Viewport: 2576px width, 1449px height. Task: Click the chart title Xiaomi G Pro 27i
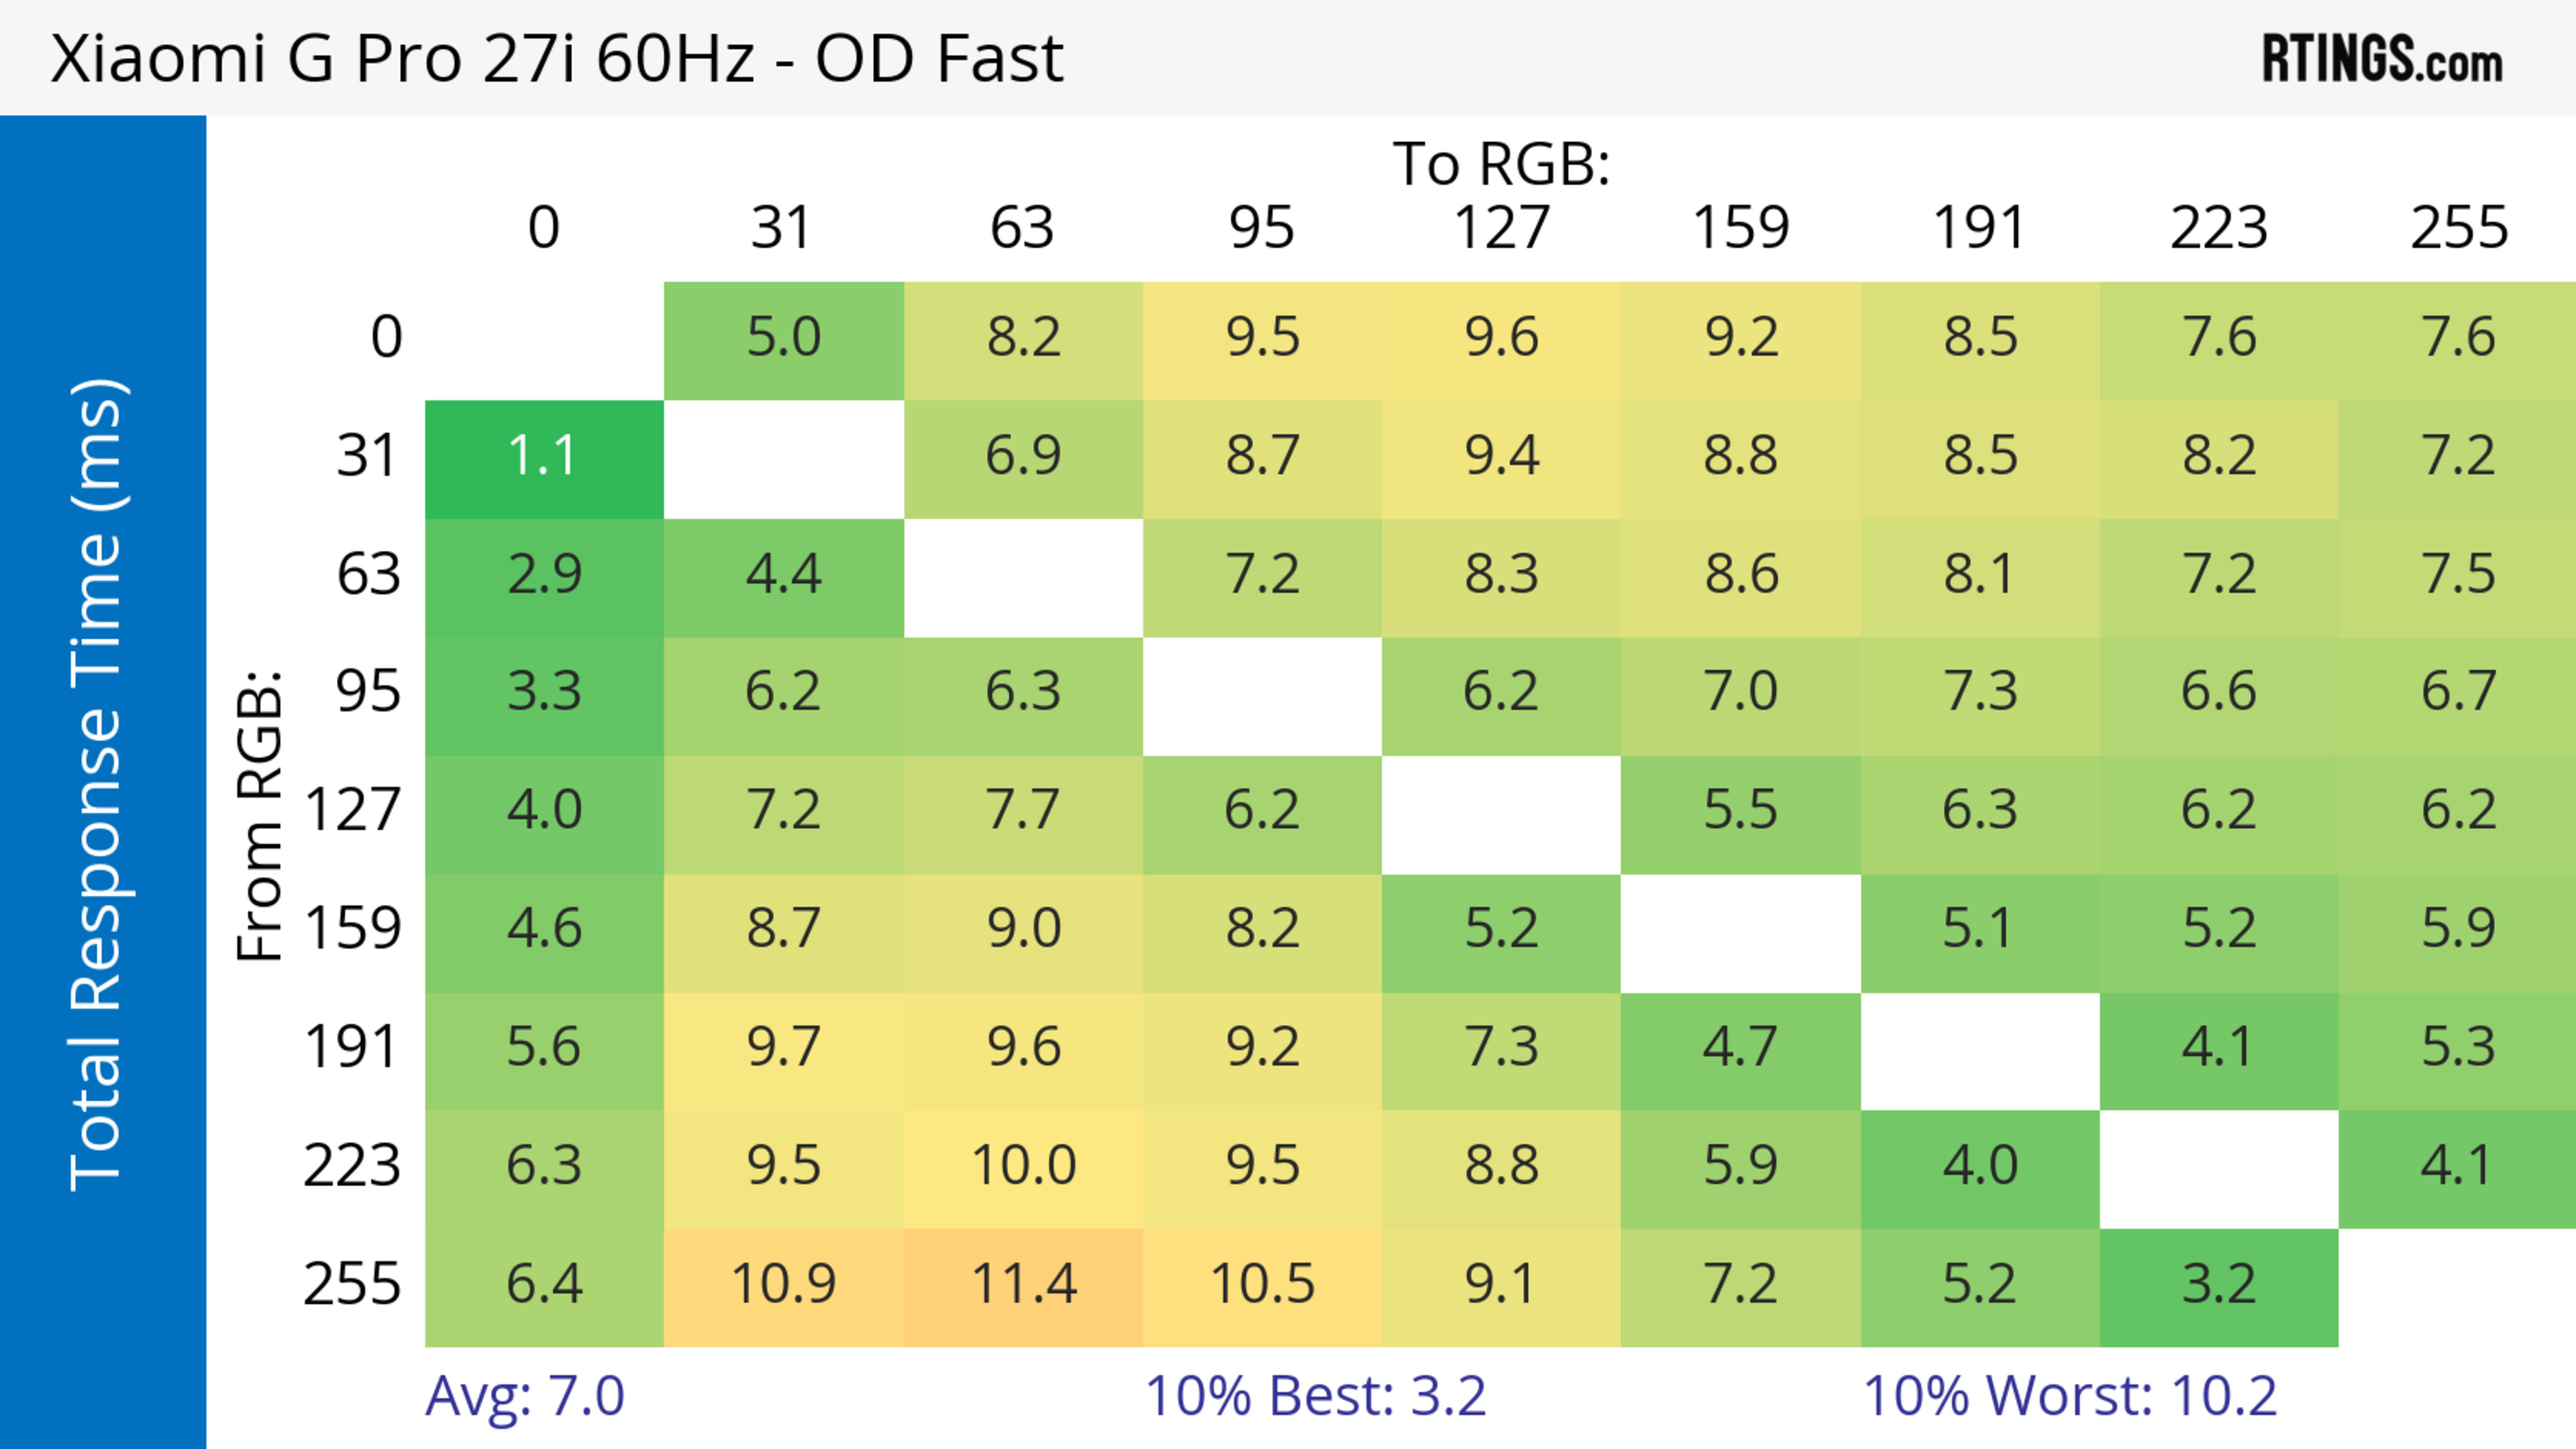556,59
